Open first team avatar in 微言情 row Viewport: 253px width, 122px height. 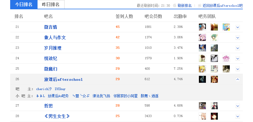point(202,27)
